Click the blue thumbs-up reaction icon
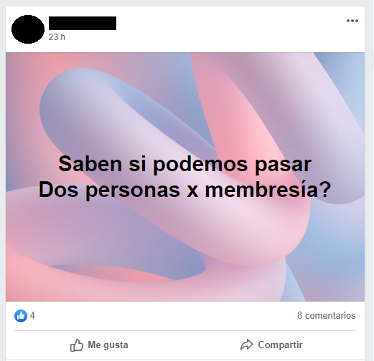The height and width of the screenshot is (361, 374). click(21, 316)
